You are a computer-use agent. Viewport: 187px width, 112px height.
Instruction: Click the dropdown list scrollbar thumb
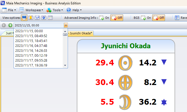coord(65,35)
